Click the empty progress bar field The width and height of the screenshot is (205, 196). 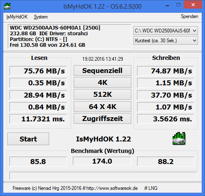[x=103, y=175]
